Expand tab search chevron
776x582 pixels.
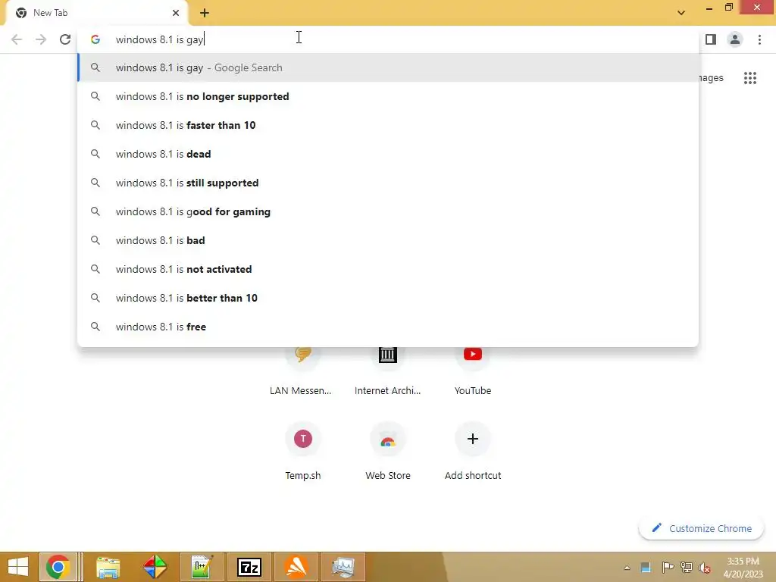click(681, 13)
